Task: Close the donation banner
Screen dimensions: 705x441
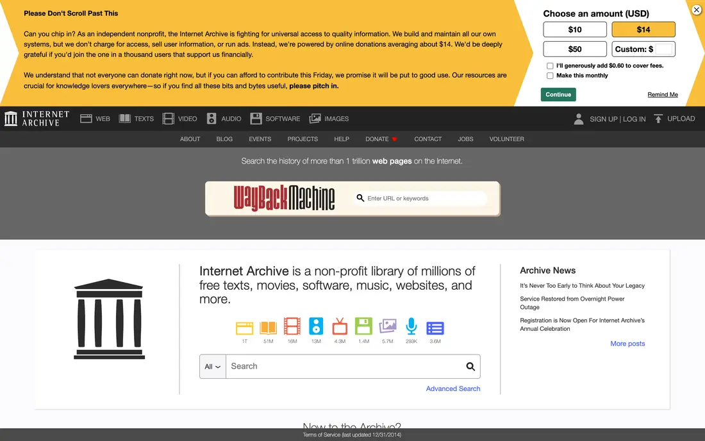Action: (x=697, y=10)
